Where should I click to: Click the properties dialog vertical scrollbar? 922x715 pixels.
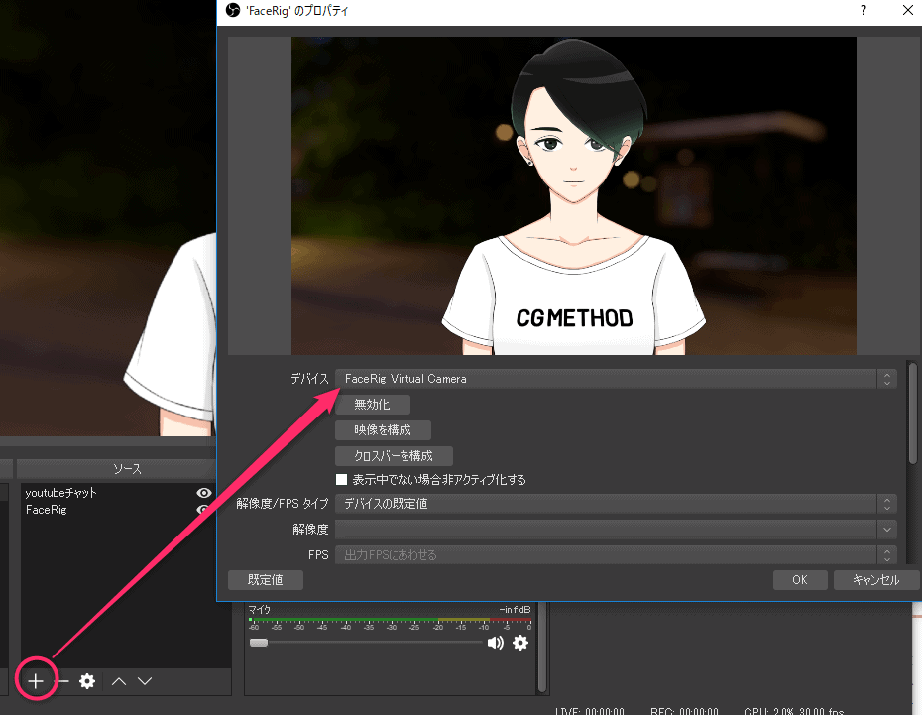coord(912,412)
